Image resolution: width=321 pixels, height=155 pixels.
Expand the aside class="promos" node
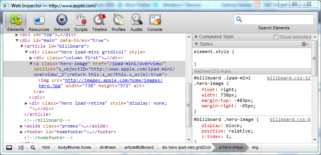(x=21, y=126)
